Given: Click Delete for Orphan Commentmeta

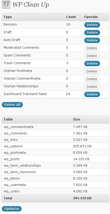Looking at the screenshot, I should point(92,79).
